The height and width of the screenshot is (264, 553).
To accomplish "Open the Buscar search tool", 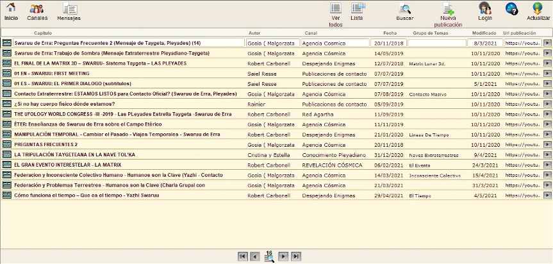I will click(405, 9).
